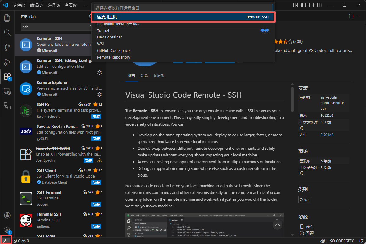Click the VS Code logo in title bar
Image resolution: width=366 pixels, height=244 pixels.
pos(5,5)
